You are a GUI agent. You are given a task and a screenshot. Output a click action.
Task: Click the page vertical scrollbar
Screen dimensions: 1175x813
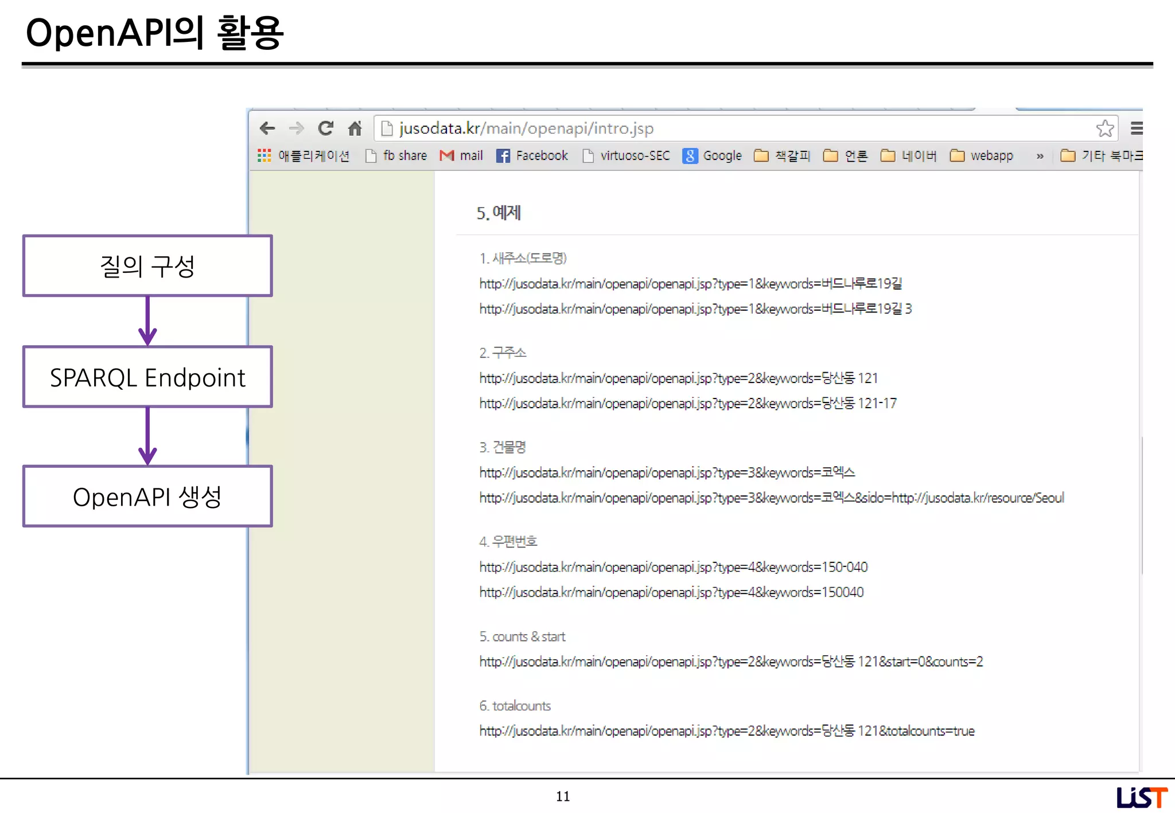click(1141, 505)
